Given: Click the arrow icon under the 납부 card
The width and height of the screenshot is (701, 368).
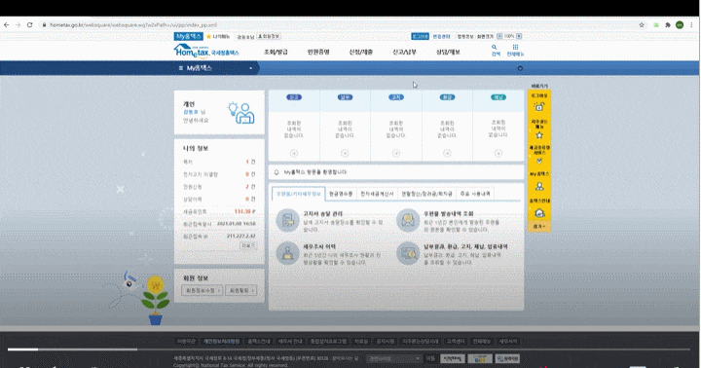Looking at the screenshot, I should coord(345,153).
